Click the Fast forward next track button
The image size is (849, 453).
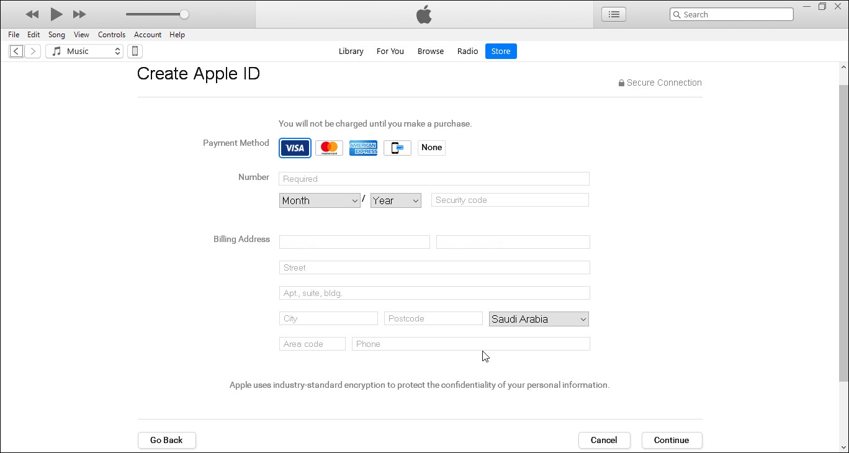click(79, 14)
